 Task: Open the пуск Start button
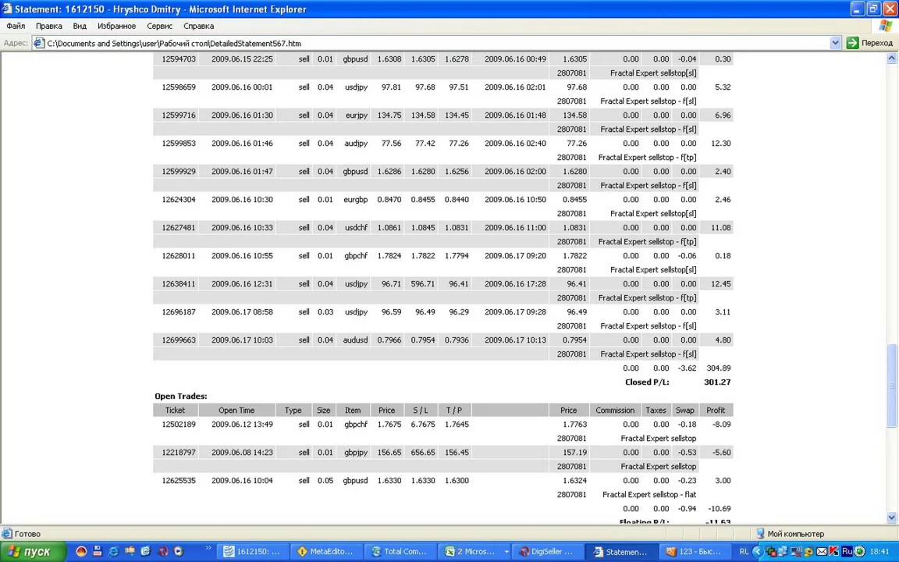click(x=34, y=552)
